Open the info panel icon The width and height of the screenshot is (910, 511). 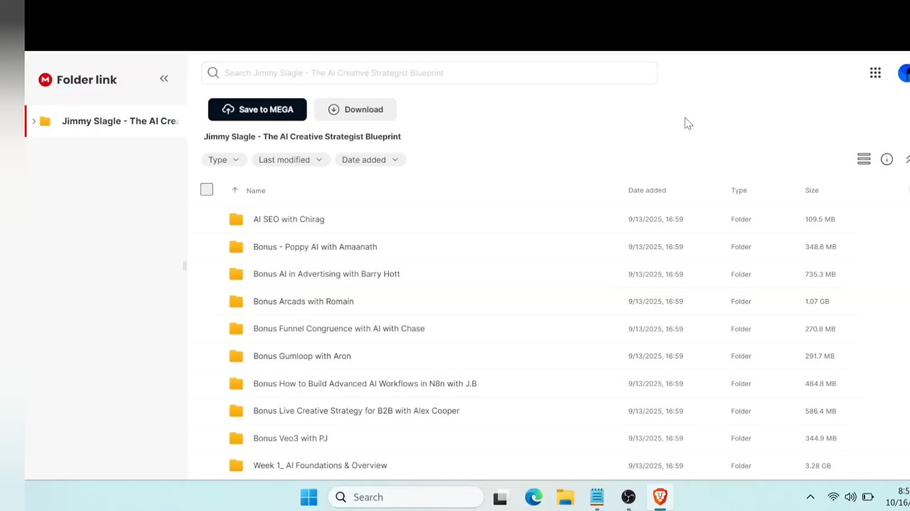pyautogui.click(x=887, y=160)
